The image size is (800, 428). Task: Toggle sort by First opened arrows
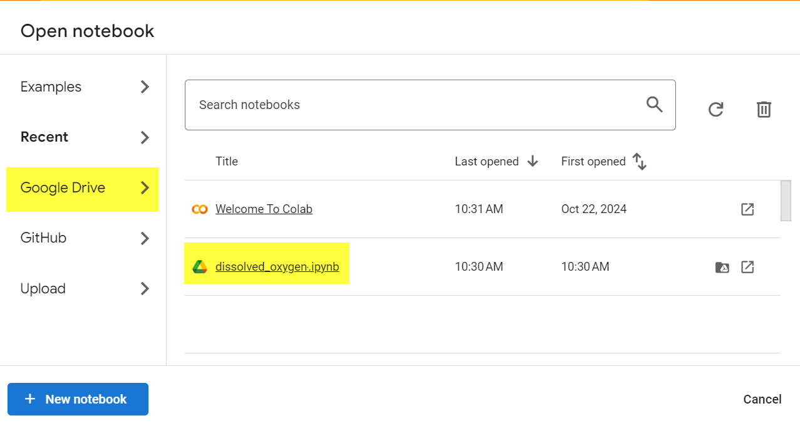[640, 162]
